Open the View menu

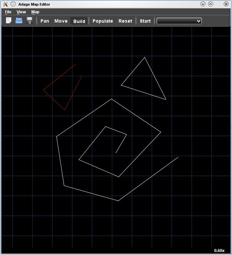(21, 12)
